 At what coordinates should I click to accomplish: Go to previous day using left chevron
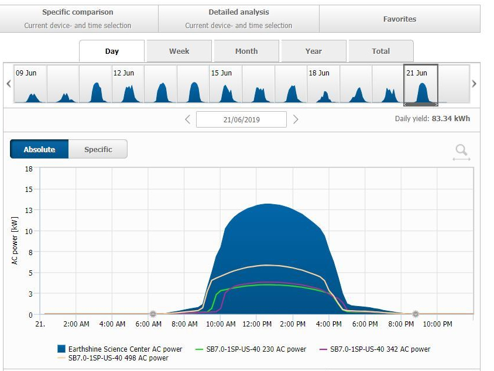[187, 119]
